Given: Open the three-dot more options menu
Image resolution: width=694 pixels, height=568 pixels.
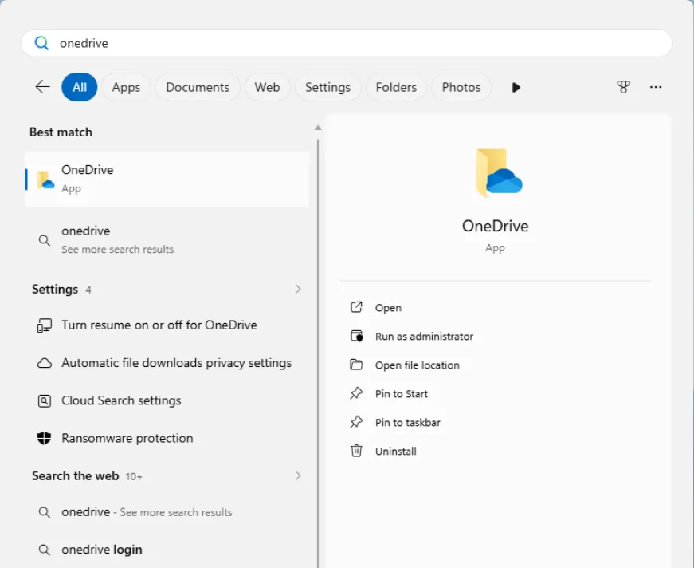Looking at the screenshot, I should 656,87.
